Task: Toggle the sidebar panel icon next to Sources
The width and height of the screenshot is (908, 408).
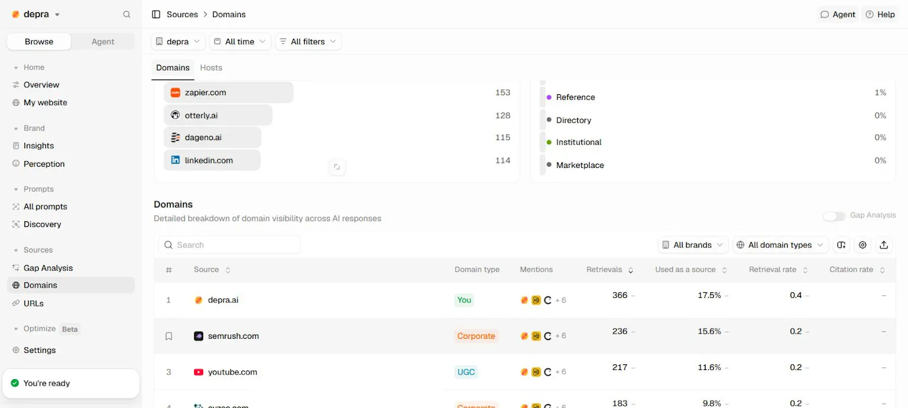Action: [x=156, y=14]
